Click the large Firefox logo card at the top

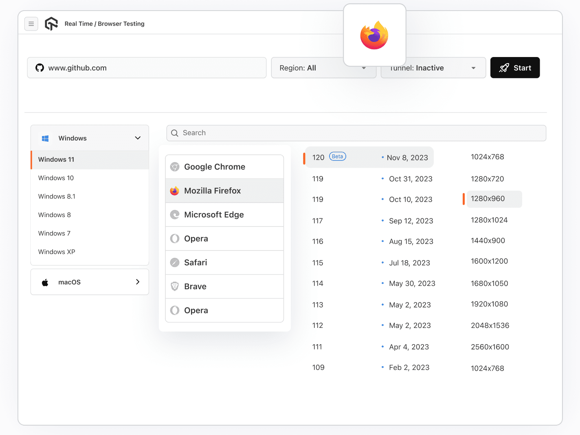pyautogui.click(x=374, y=35)
